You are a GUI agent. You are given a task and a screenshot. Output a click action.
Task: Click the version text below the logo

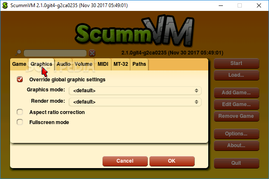point(172,53)
